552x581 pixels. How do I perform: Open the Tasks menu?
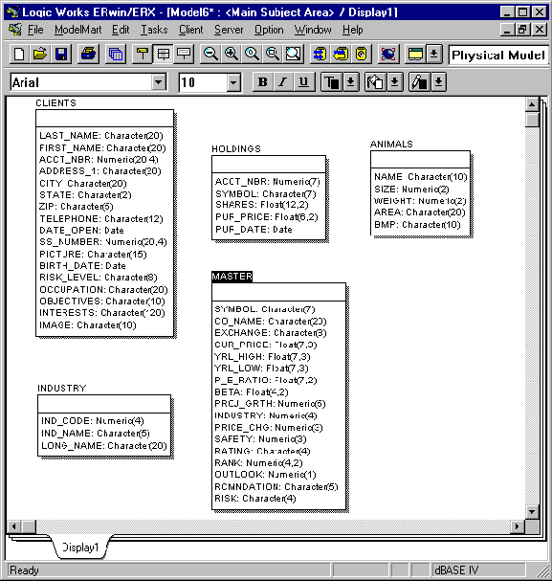pyautogui.click(x=154, y=30)
